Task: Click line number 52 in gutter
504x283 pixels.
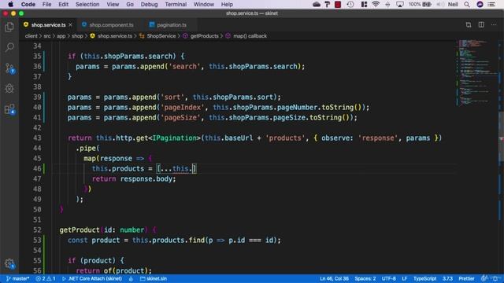Action: point(37,230)
